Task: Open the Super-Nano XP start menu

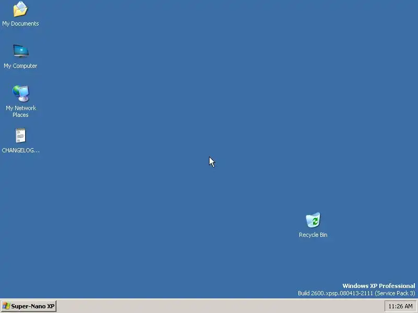Action: tap(29, 306)
